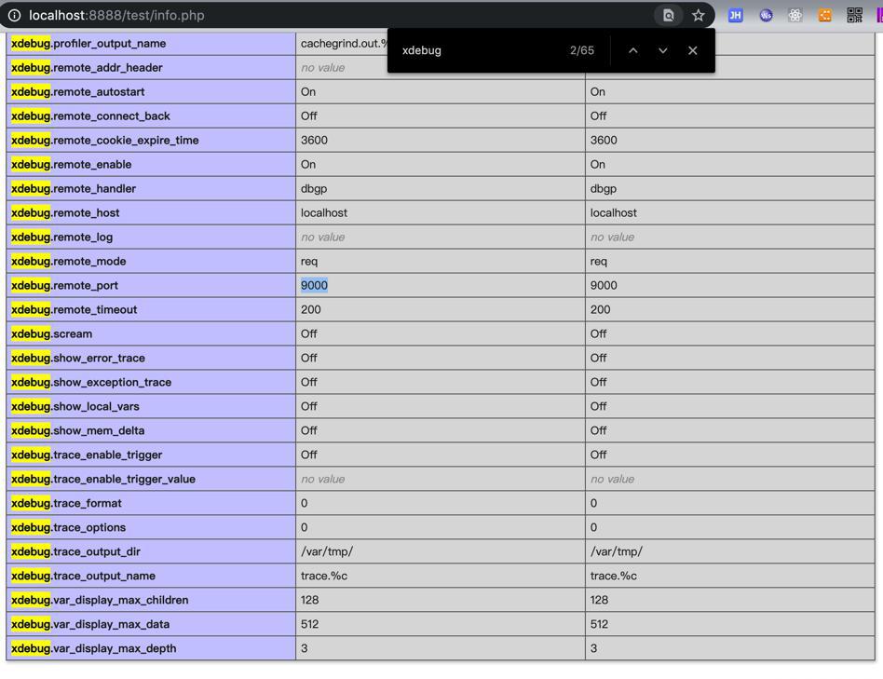Close the find-in-page bar
The image size is (883, 679).
tap(693, 50)
